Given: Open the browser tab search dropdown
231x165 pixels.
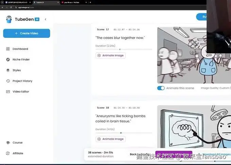Looking at the screenshot, I should (x=2, y=2).
